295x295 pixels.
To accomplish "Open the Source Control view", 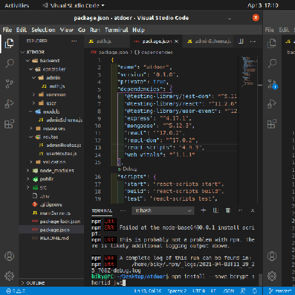I will click(9, 83).
